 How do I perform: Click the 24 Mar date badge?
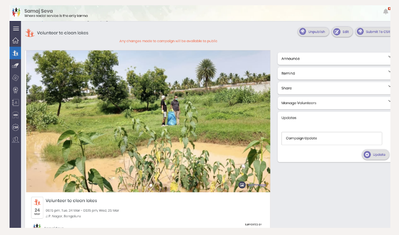pyautogui.click(x=37, y=207)
